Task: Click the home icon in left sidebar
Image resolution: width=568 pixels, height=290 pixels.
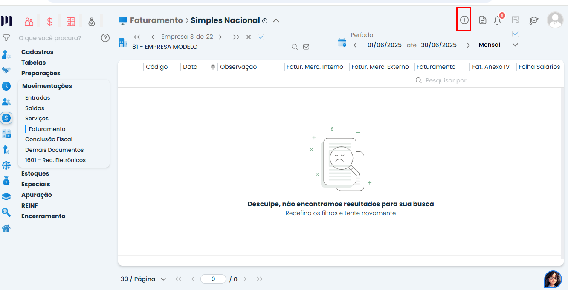Action: point(6,228)
